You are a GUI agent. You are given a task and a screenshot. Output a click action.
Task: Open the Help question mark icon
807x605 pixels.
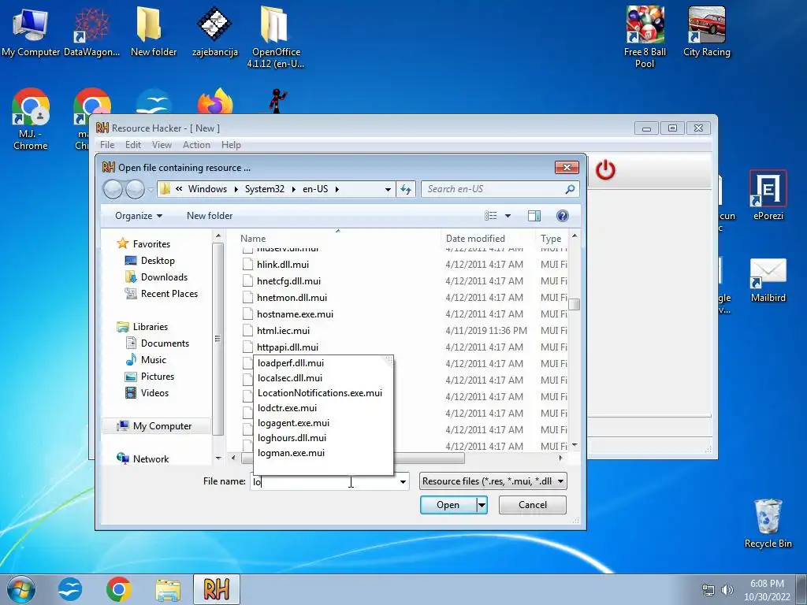tap(563, 216)
